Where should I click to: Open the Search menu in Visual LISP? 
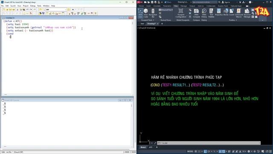pyautogui.click(x=13, y=6)
